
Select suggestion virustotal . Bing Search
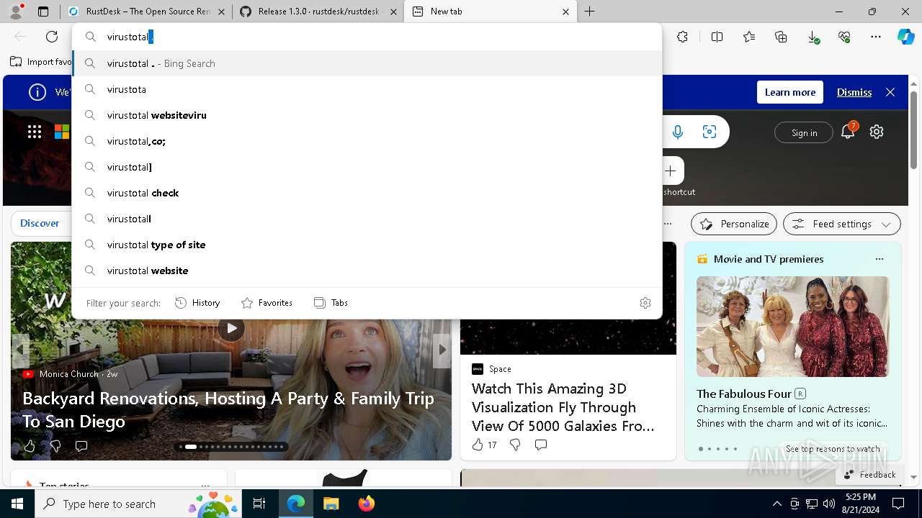pyautogui.click(x=367, y=63)
